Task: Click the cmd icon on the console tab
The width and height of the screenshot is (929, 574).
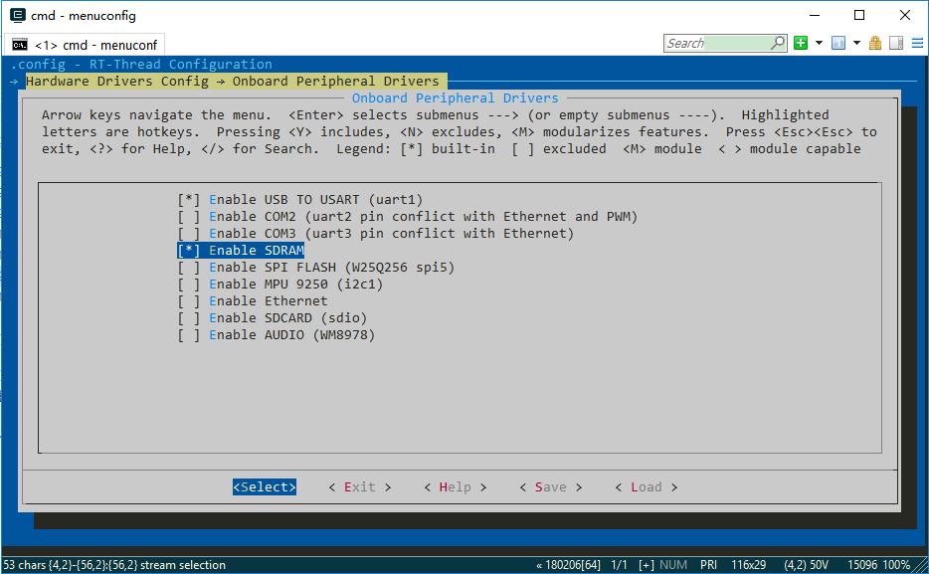Action: point(20,45)
